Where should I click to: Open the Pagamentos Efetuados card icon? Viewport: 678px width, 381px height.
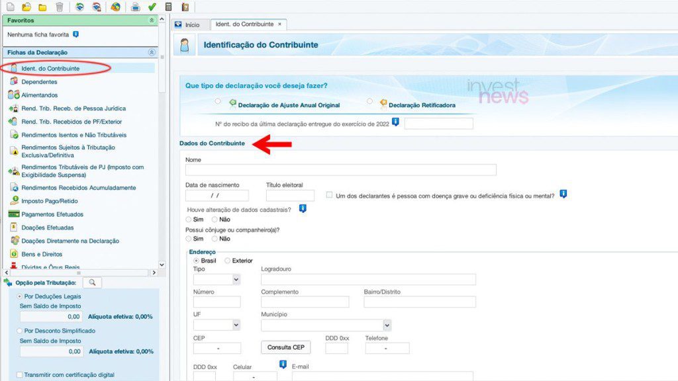tap(14, 214)
